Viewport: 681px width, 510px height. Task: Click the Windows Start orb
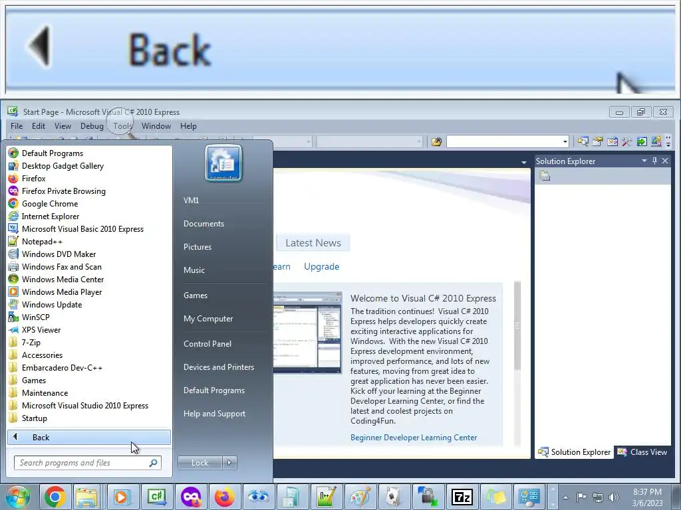pyautogui.click(x=17, y=497)
